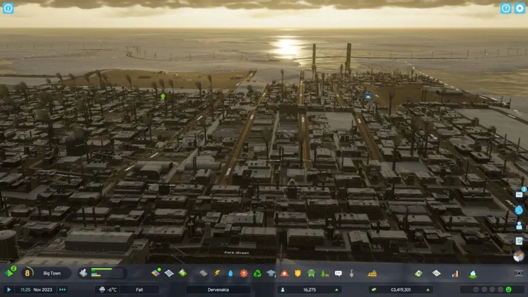Open the zoning tool icon
The image size is (528, 297).
click(x=156, y=273)
